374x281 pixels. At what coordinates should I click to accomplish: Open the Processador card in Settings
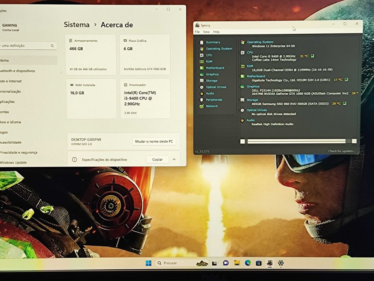(145, 99)
